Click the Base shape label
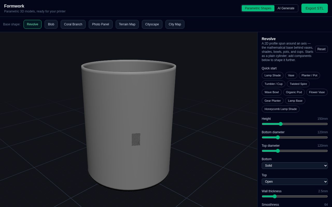The height and width of the screenshot is (207, 332). 12,24
